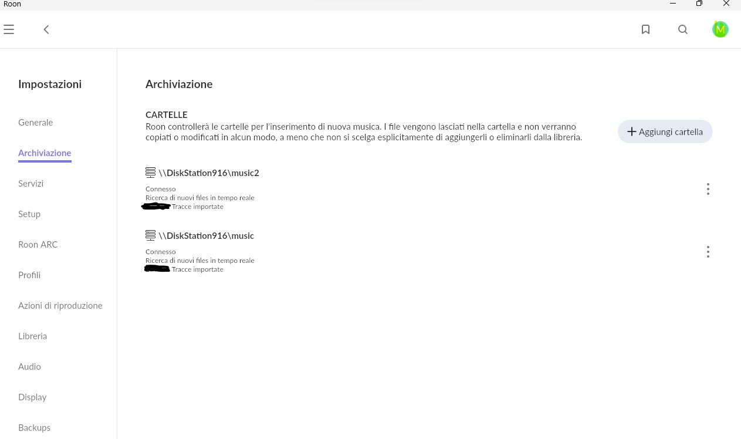The height and width of the screenshot is (439, 741).
Task: Open Azioni di riproduzione settings
Action: (x=60, y=306)
